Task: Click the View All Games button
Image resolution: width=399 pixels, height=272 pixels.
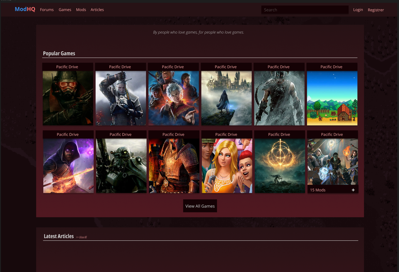Action: click(200, 206)
